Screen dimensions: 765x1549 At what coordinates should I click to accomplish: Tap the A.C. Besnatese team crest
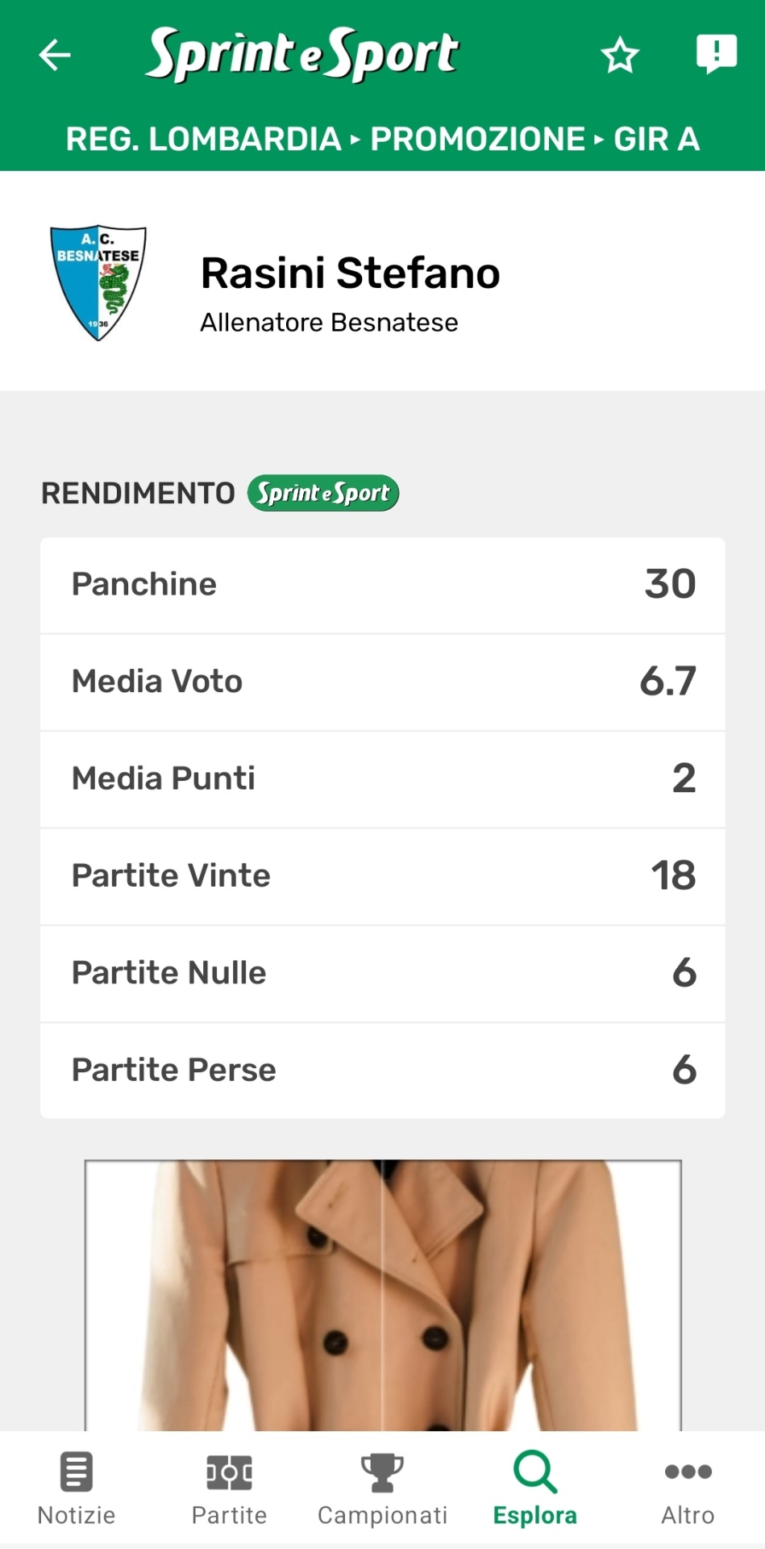pyautogui.click(x=98, y=282)
